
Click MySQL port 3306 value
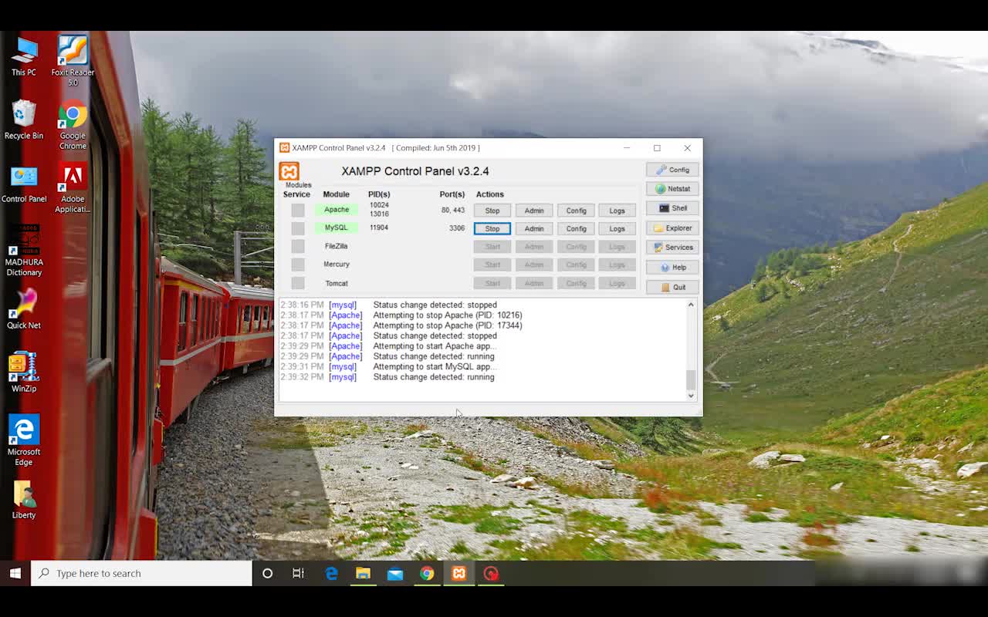pos(457,228)
